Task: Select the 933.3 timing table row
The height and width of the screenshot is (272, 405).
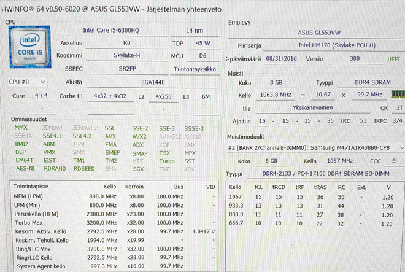Action: pyautogui.click(x=311, y=206)
